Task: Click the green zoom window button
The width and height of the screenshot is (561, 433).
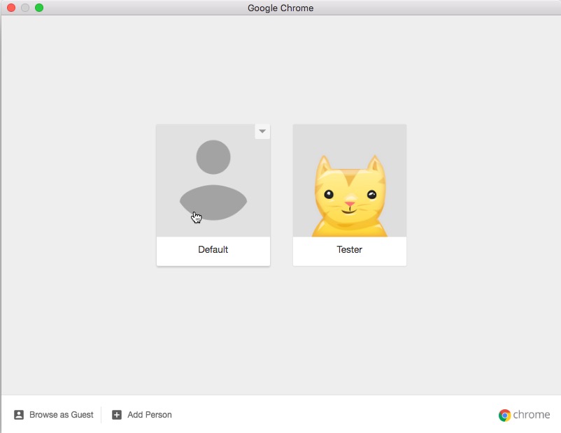Action: coord(39,8)
